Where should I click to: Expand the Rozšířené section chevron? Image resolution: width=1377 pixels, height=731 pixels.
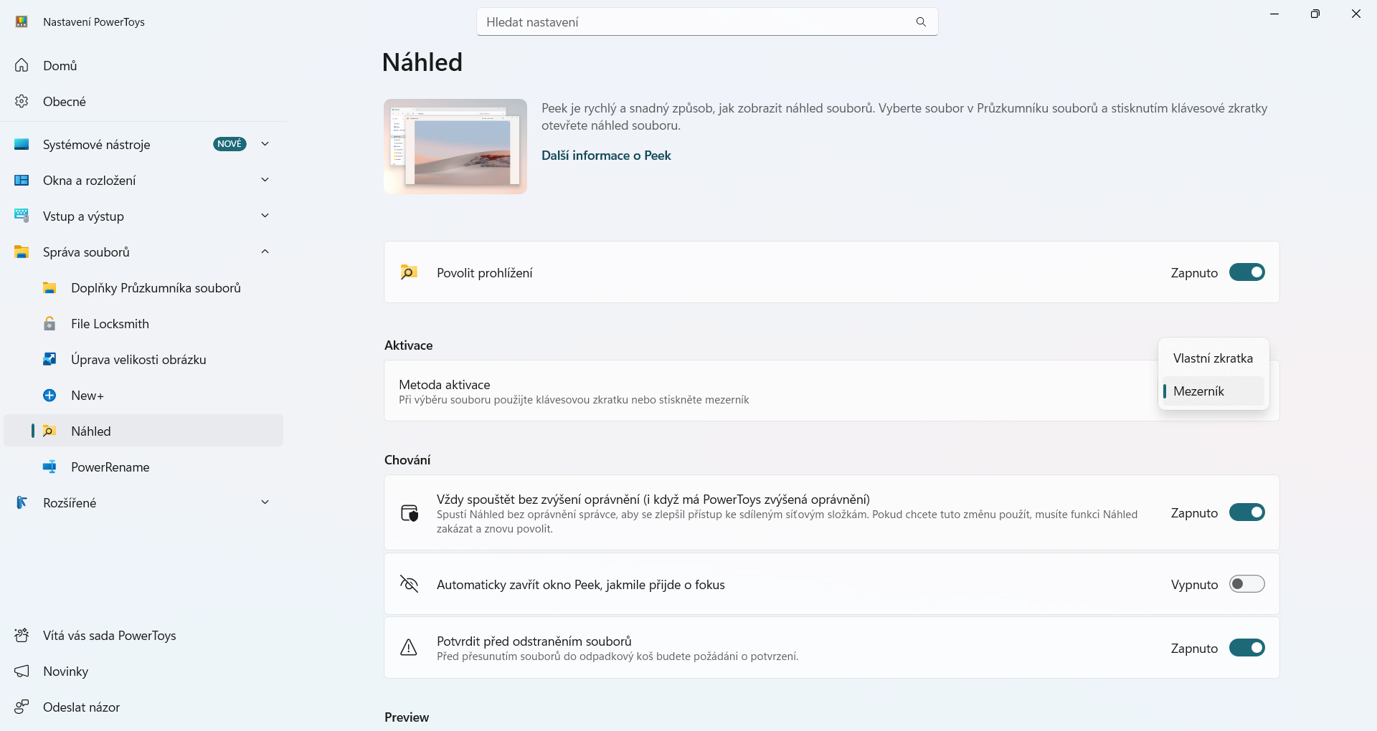point(265,502)
